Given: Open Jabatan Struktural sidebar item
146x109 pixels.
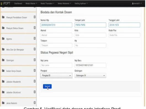Looking at the screenshot, I should click(x=14, y=92).
